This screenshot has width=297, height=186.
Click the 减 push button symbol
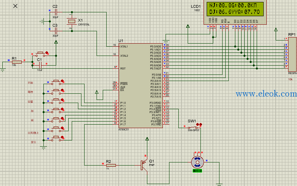click(56, 120)
